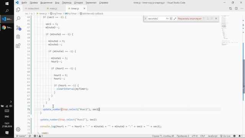
Task: Change the CRLF line ending setting
Action: pos(203,136)
